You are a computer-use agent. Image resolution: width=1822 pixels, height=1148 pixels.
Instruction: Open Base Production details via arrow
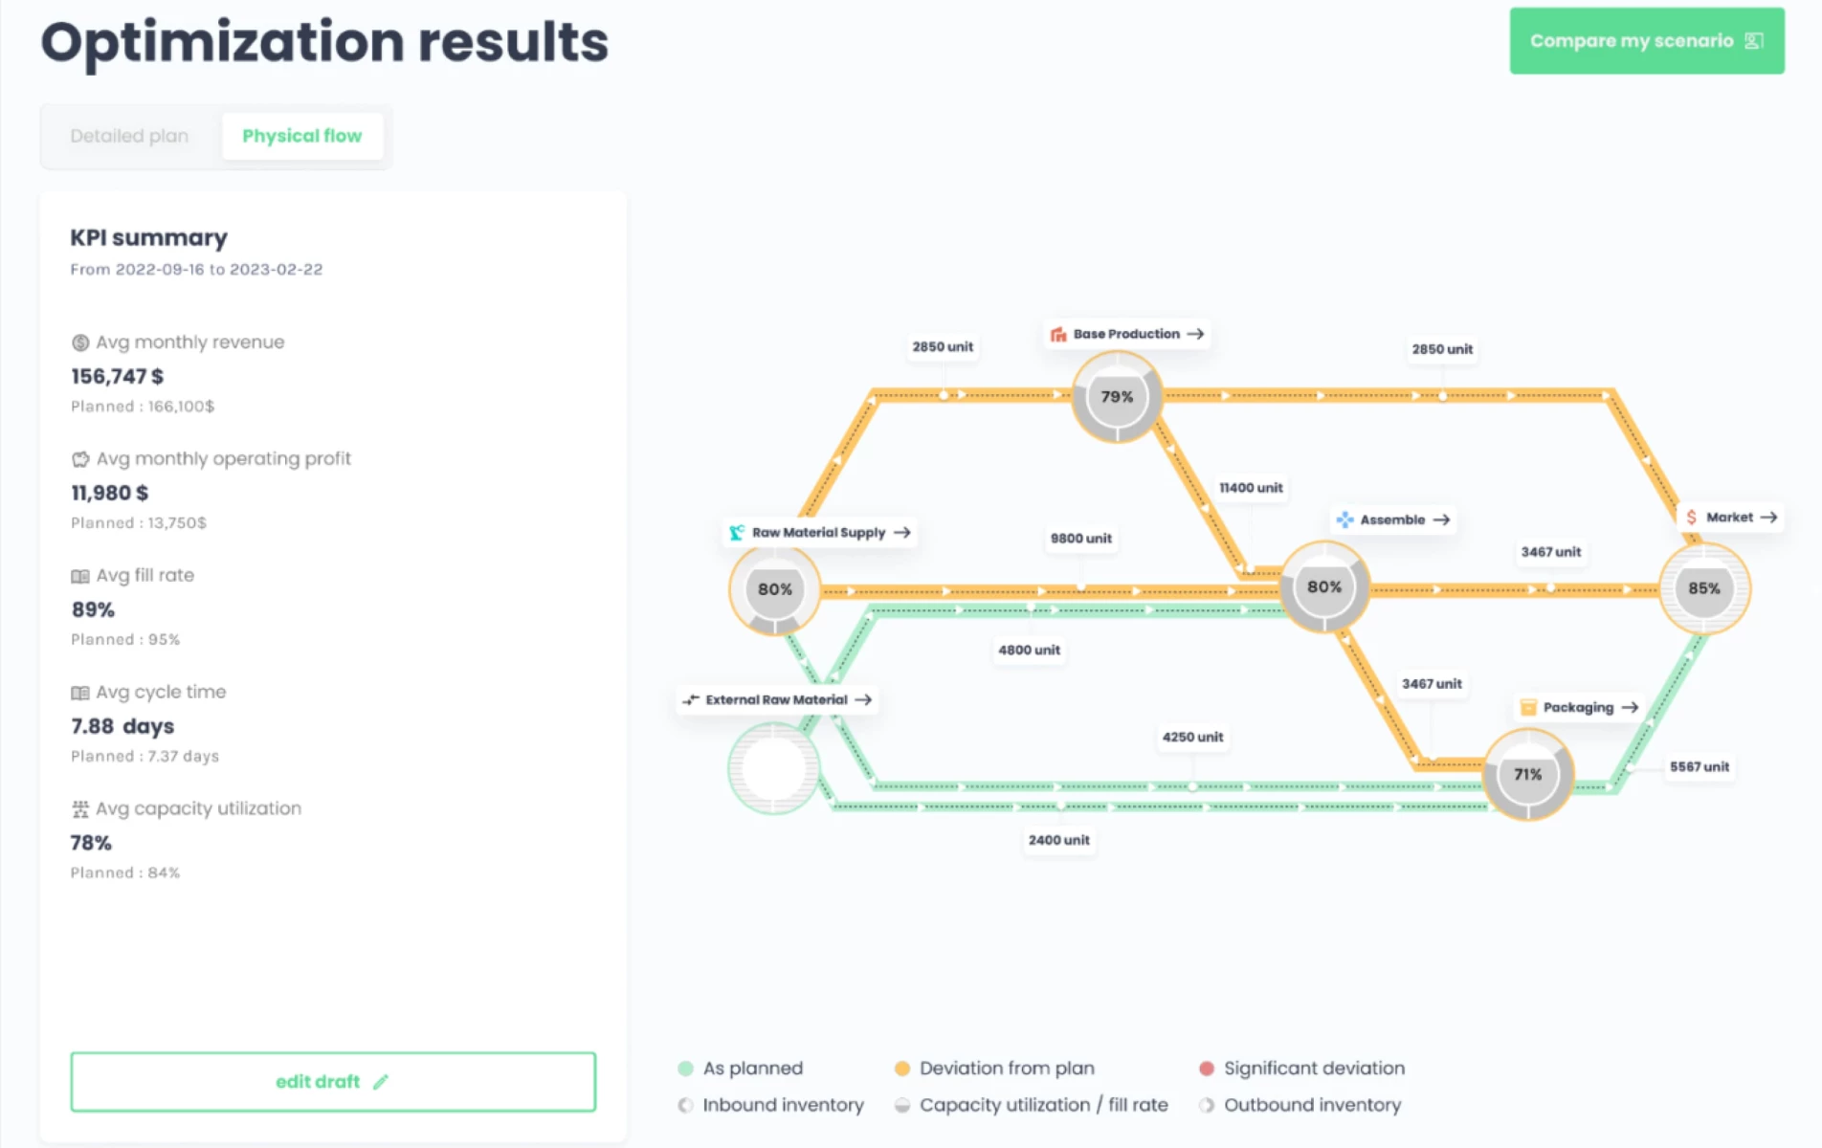click(x=1195, y=334)
